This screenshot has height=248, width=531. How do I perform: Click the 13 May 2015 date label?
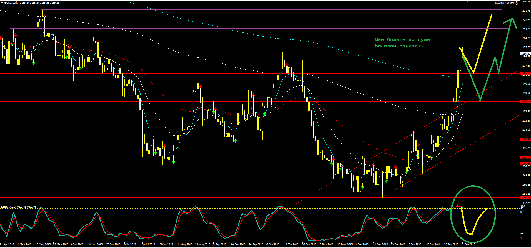pos(43,244)
